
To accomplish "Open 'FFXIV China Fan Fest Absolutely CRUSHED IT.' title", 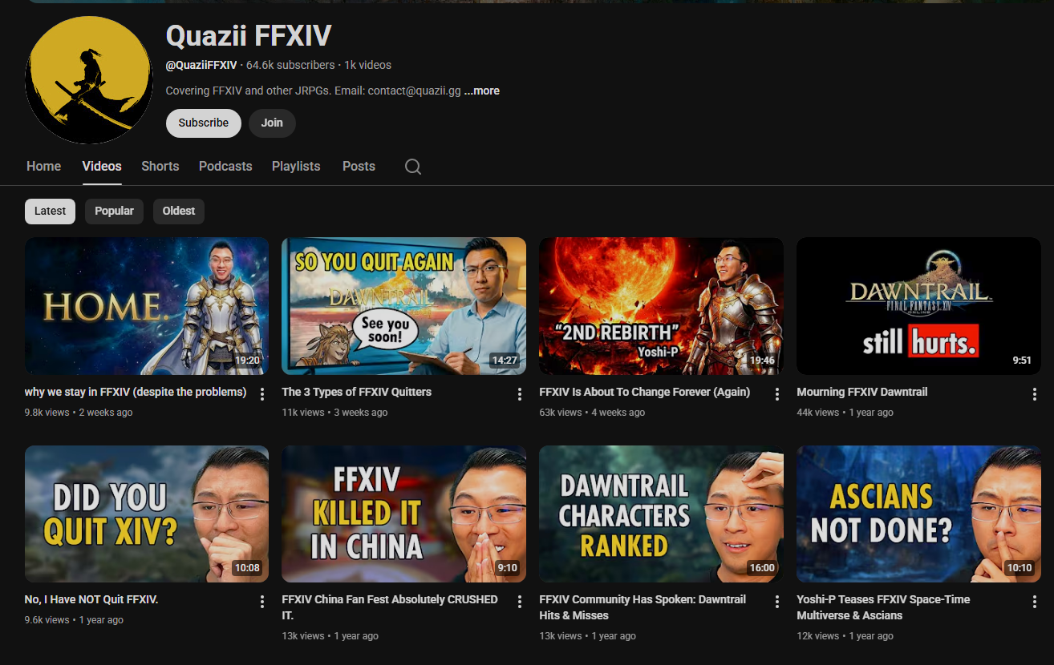I will 390,607.
